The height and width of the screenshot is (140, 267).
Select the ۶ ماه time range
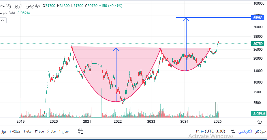51,131
